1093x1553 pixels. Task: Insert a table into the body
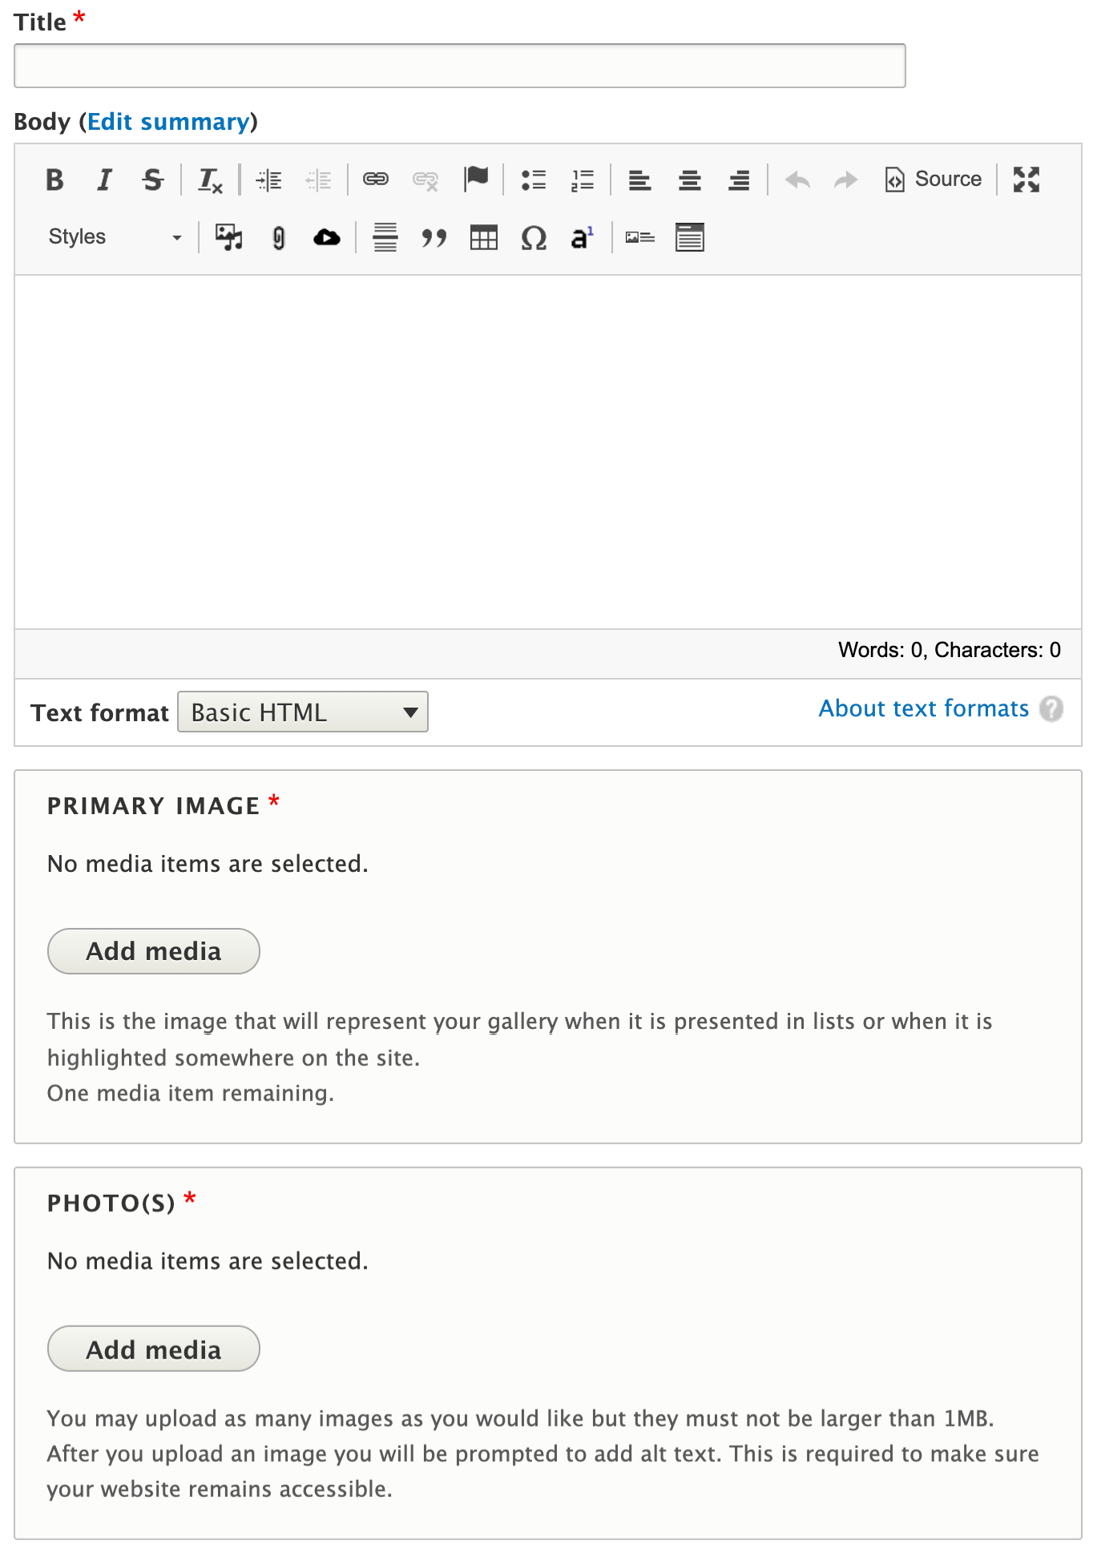coord(483,237)
